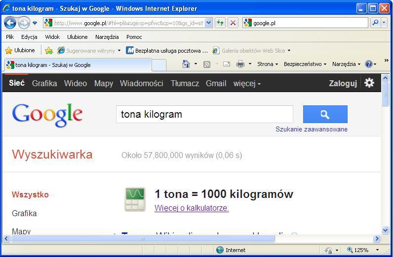This screenshot has height=257, width=393.
Task: Click the google.pl search provider box
Action: point(305,23)
